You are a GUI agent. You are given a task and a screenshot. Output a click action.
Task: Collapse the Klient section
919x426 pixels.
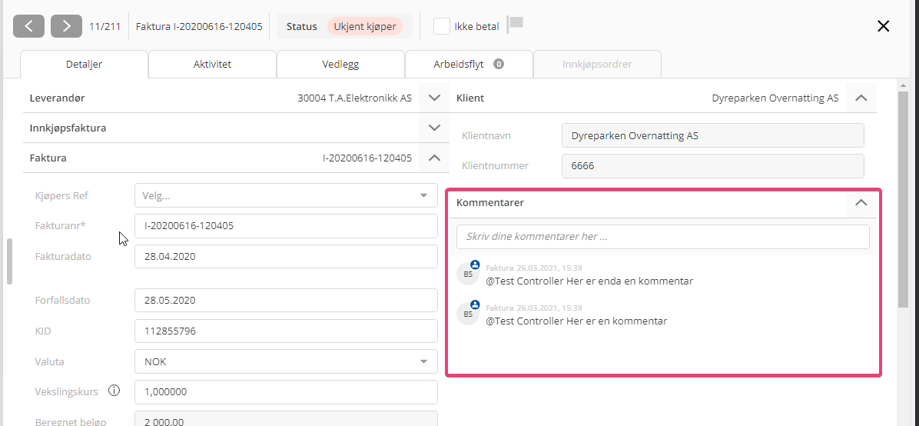tap(861, 98)
